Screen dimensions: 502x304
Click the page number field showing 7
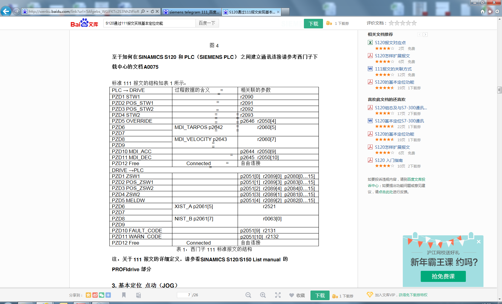pos(184,295)
